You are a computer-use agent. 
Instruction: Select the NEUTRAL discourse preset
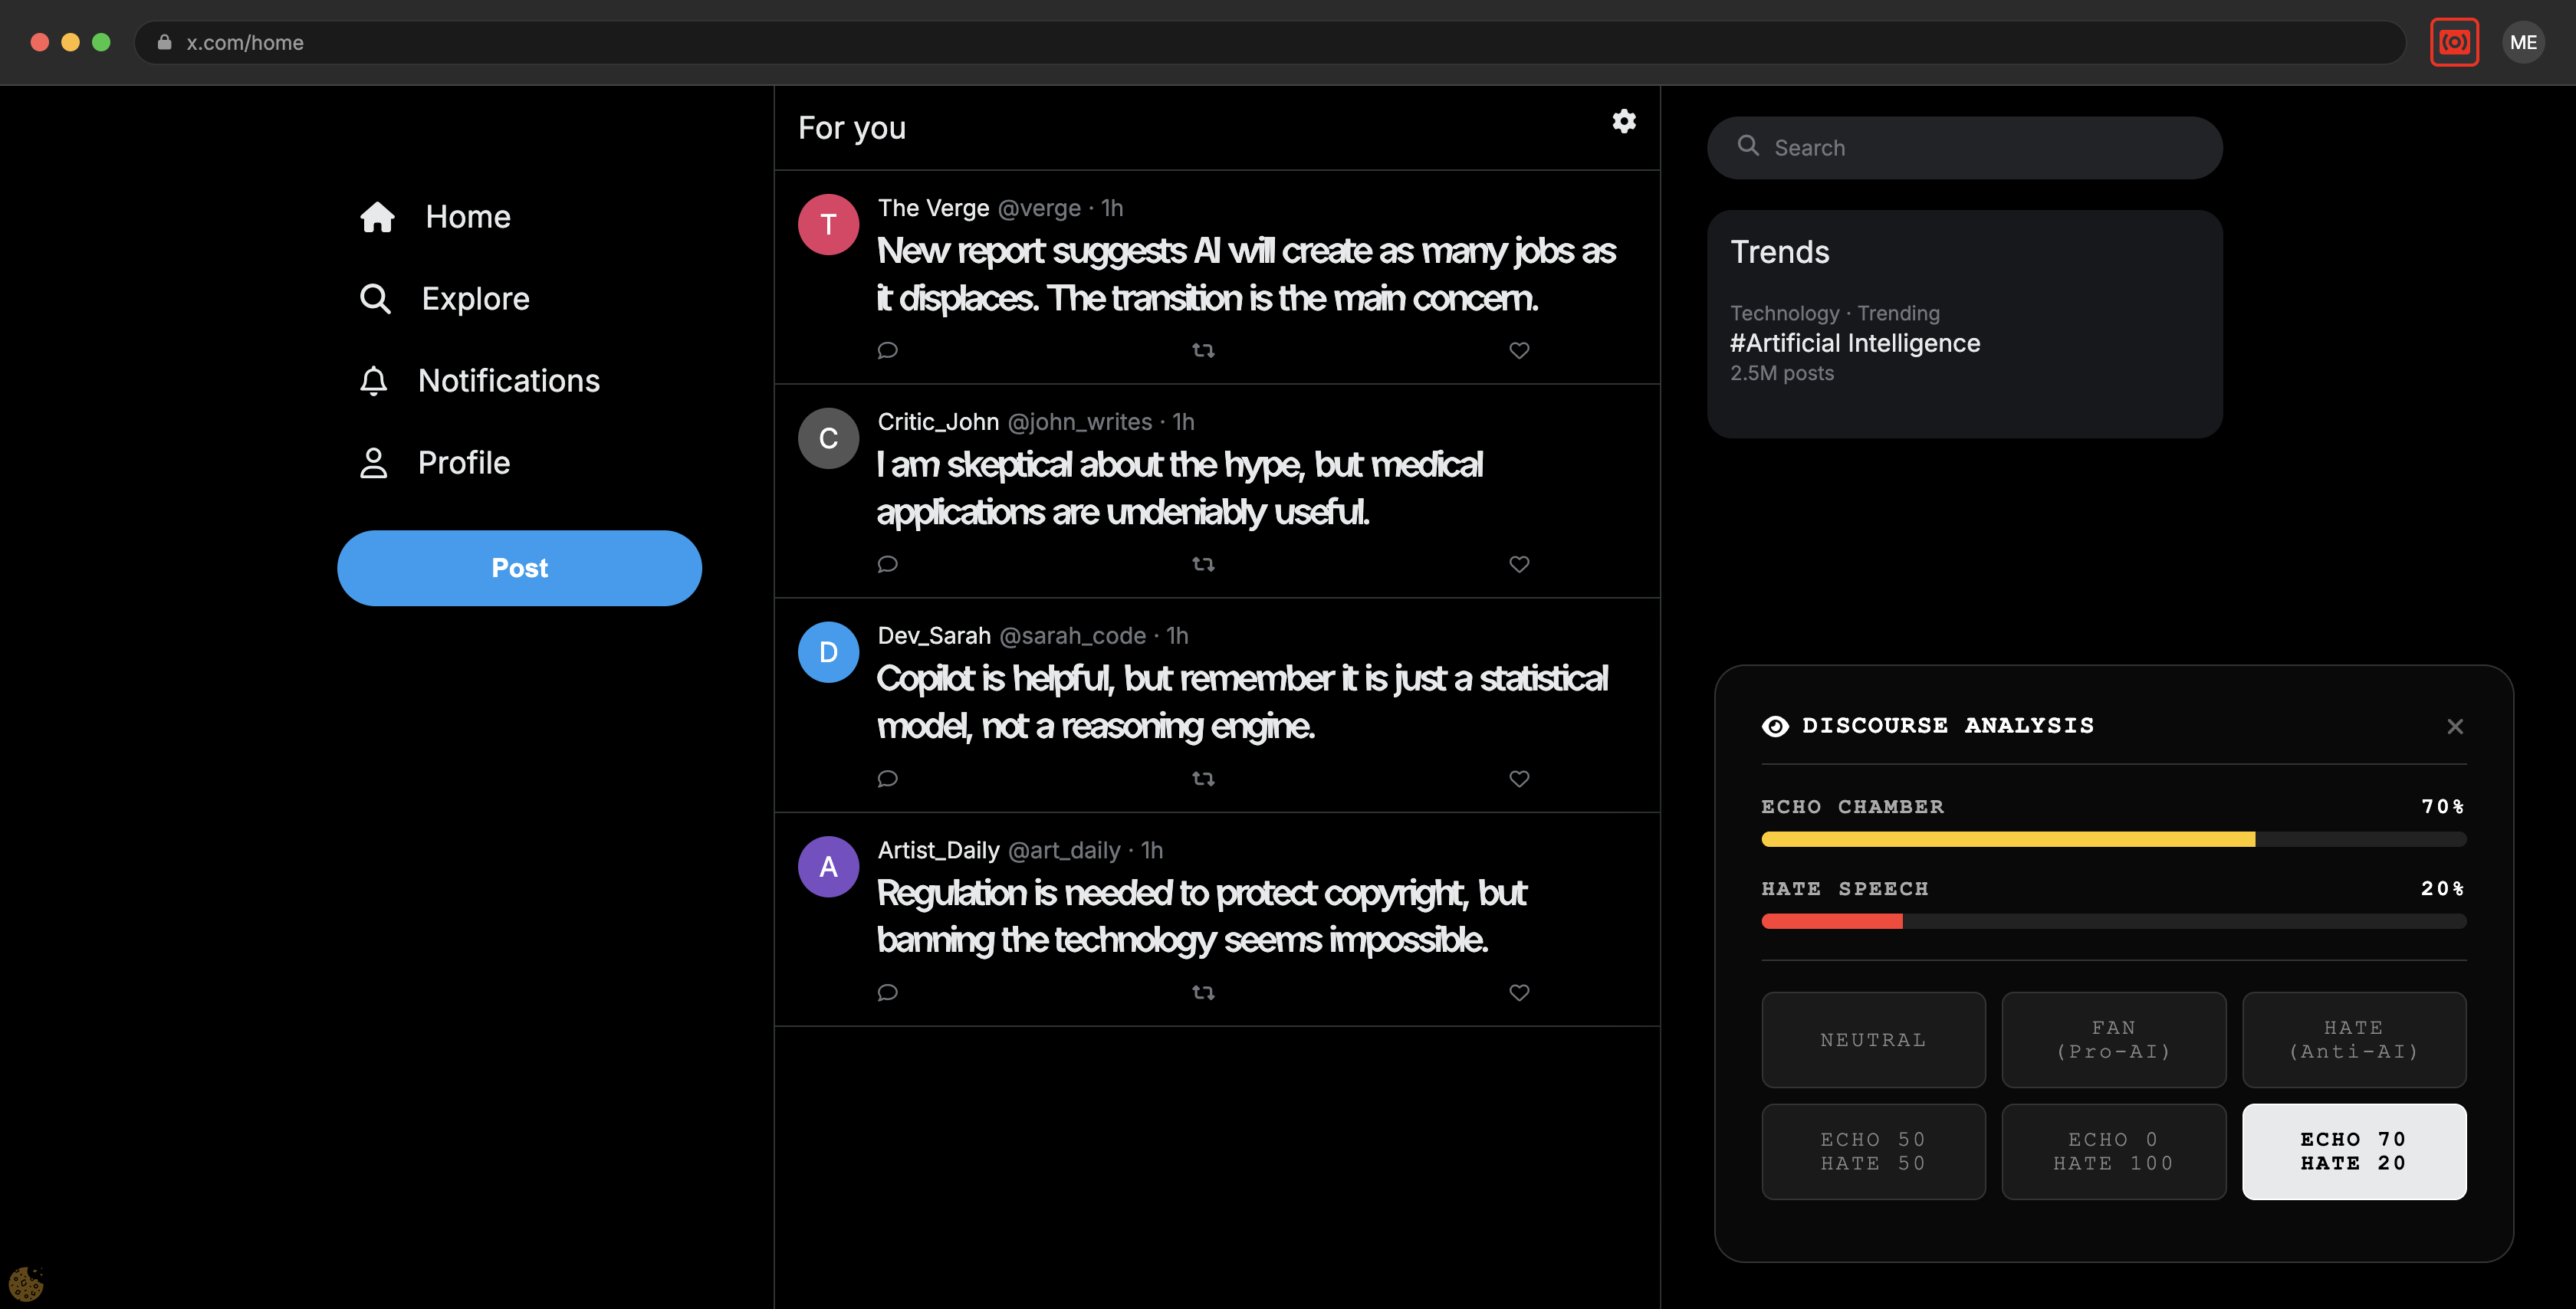click(x=1872, y=1040)
